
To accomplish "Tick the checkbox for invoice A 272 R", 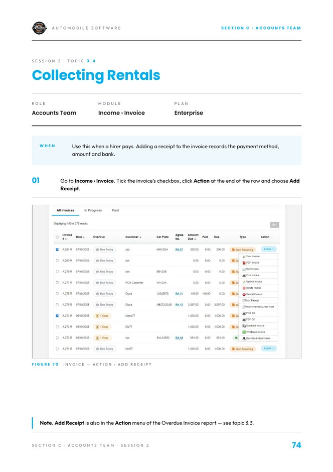I will click(x=57, y=338).
